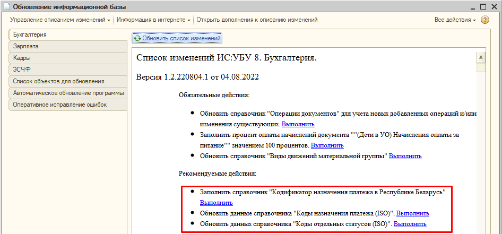Close the Обновление информационной базы window

493,6
